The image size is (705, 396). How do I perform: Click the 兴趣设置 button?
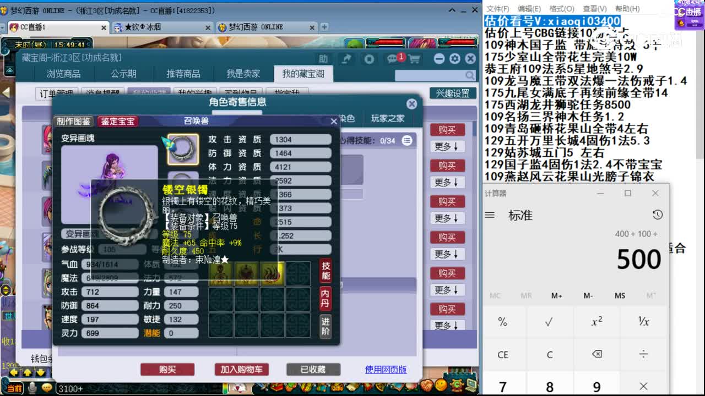click(x=453, y=94)
